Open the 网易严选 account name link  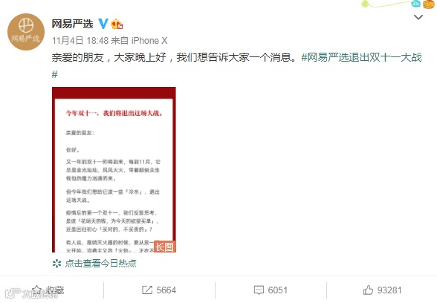(73, 24)
